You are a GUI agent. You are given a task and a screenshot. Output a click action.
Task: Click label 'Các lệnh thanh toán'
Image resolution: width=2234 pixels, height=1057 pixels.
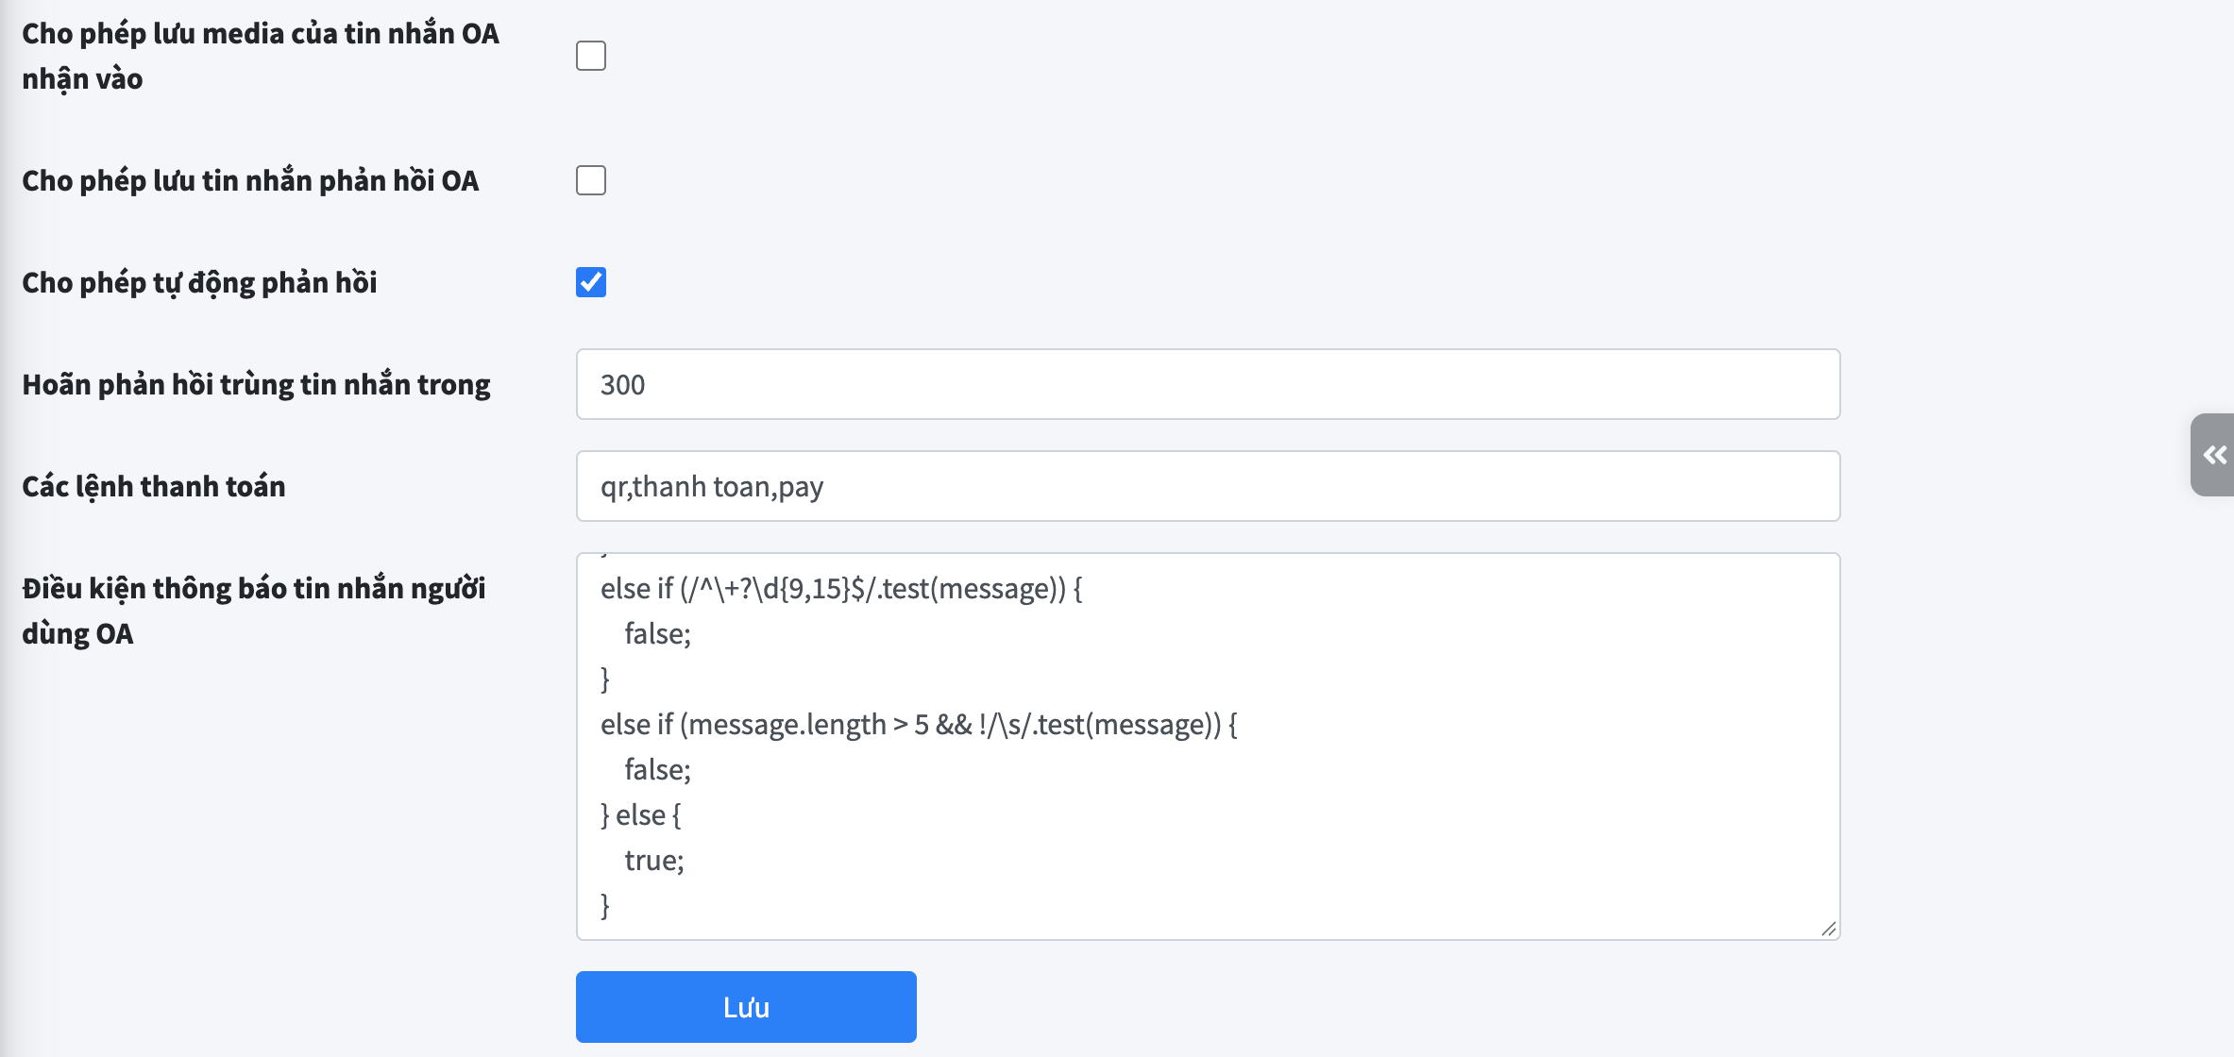tap(154, 486)
